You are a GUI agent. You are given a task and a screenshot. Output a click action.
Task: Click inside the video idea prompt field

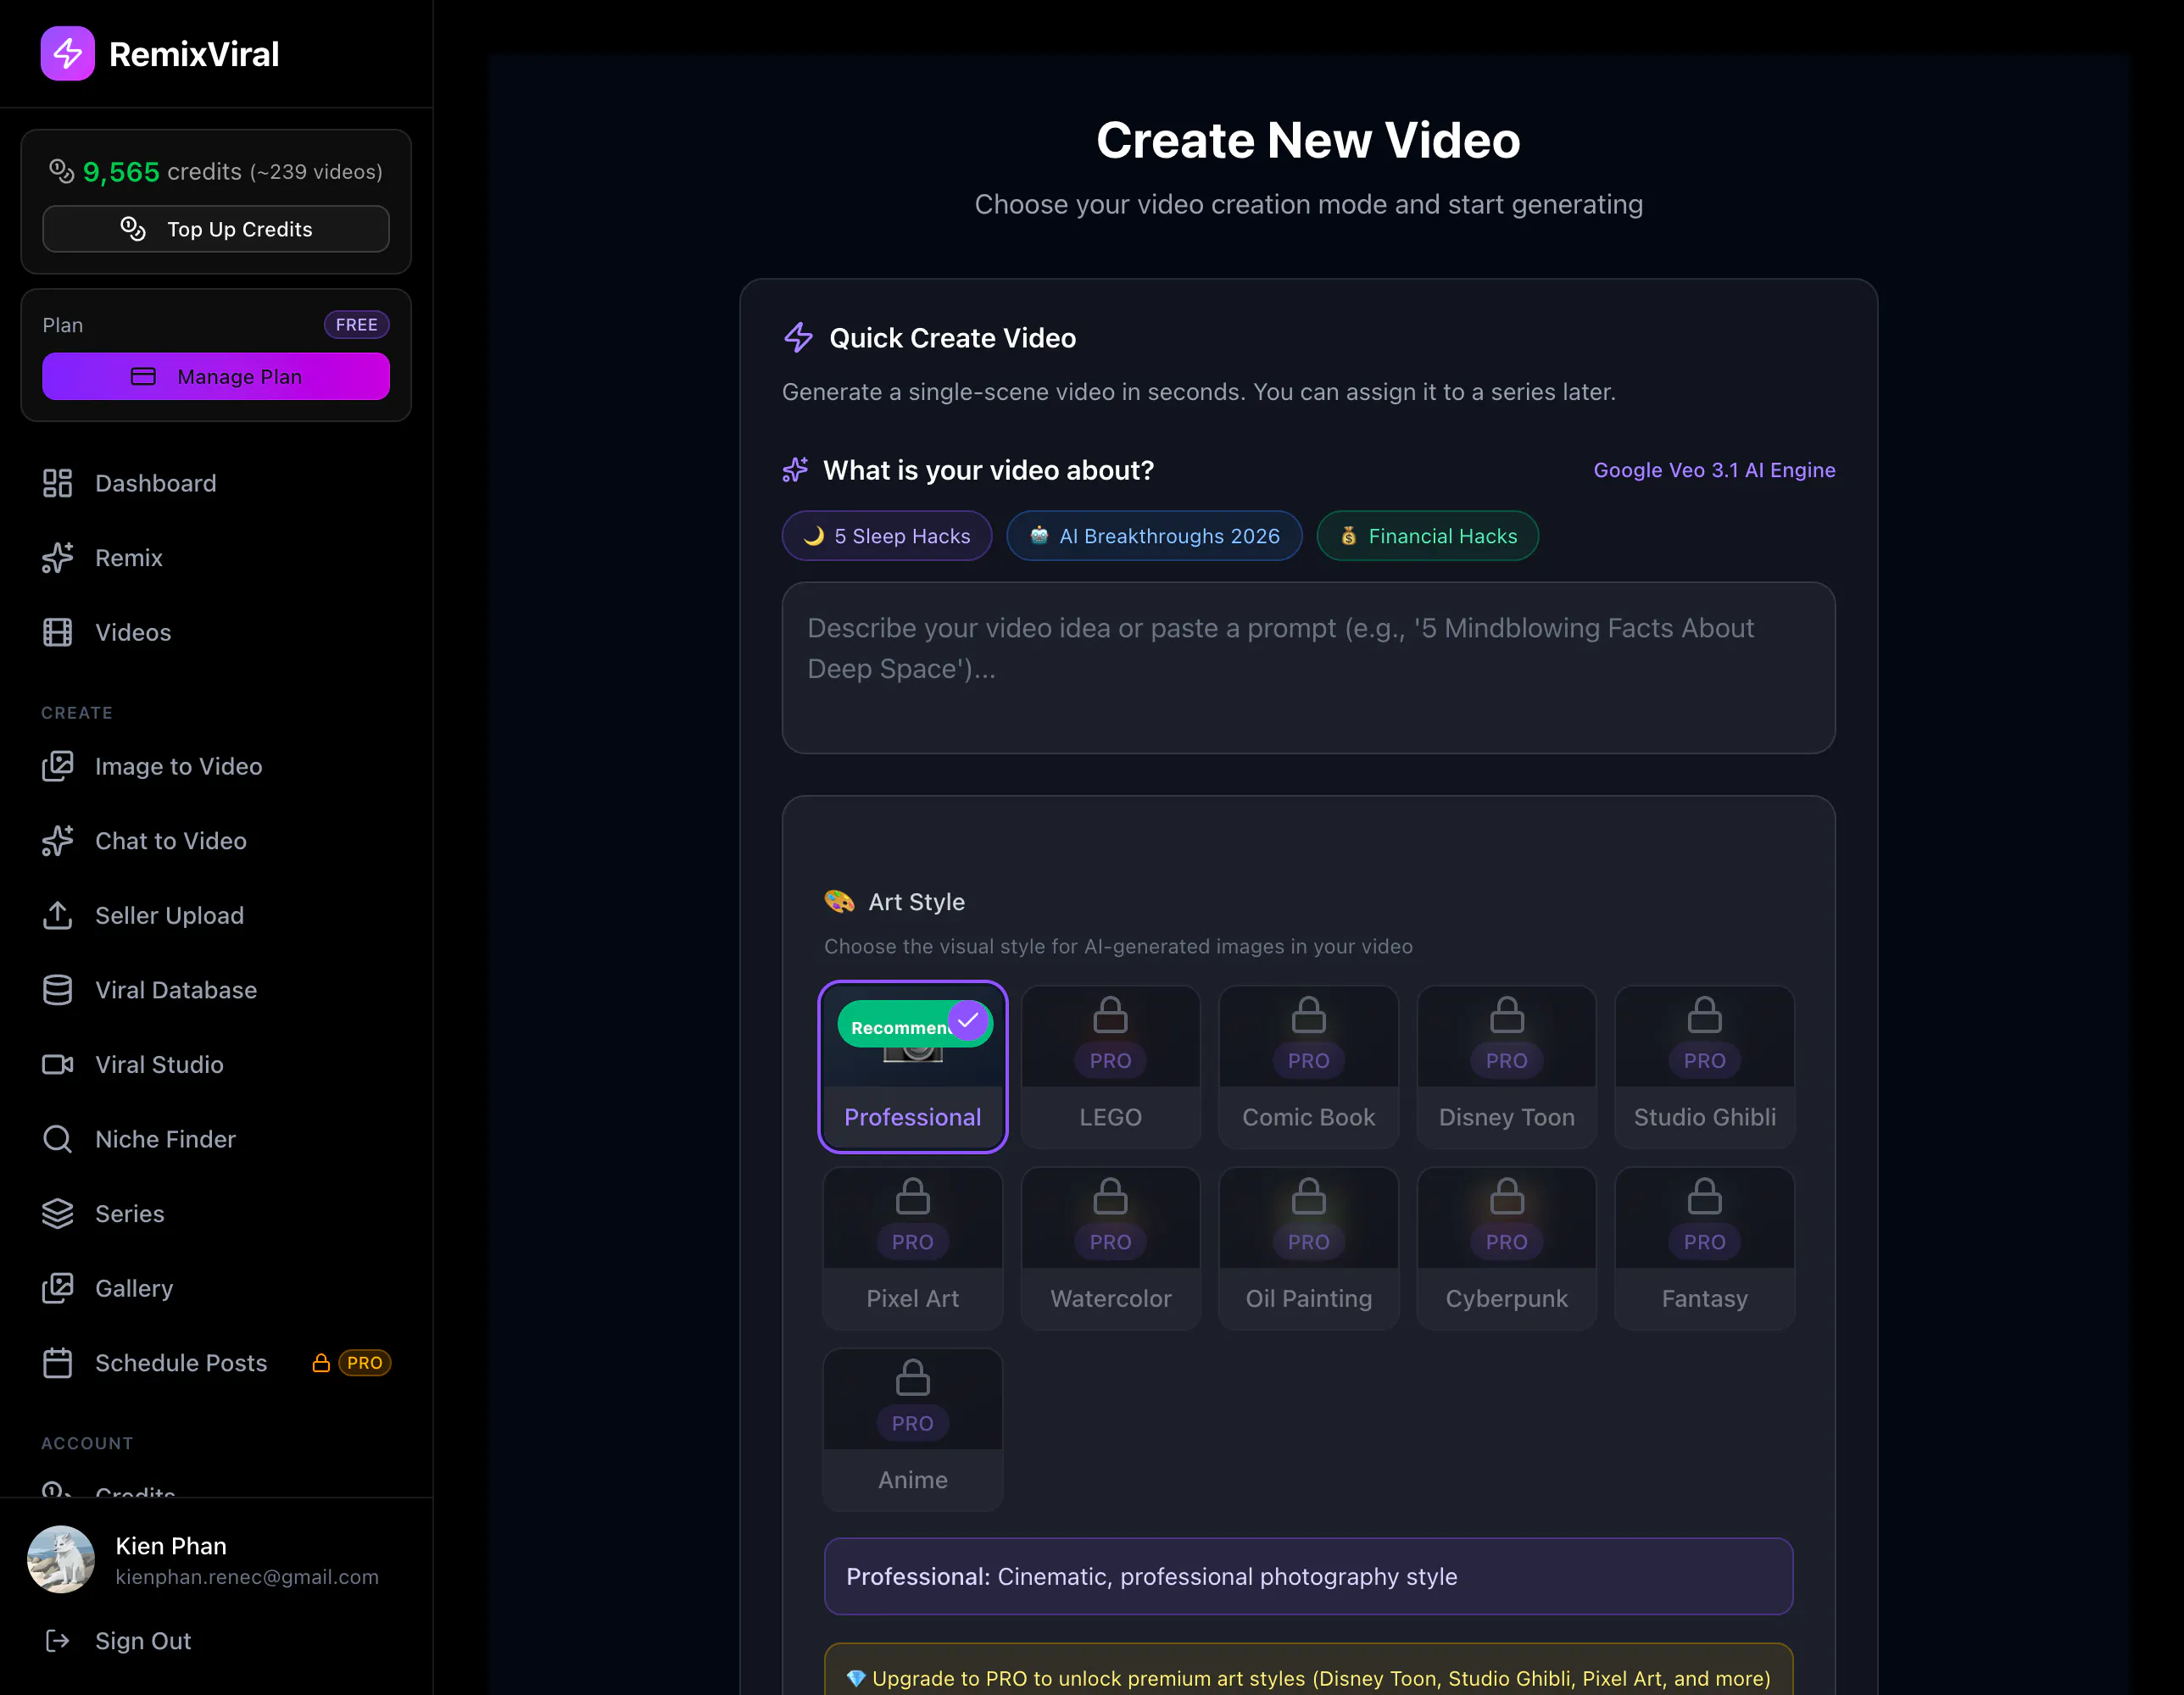tap(1308, 668)
